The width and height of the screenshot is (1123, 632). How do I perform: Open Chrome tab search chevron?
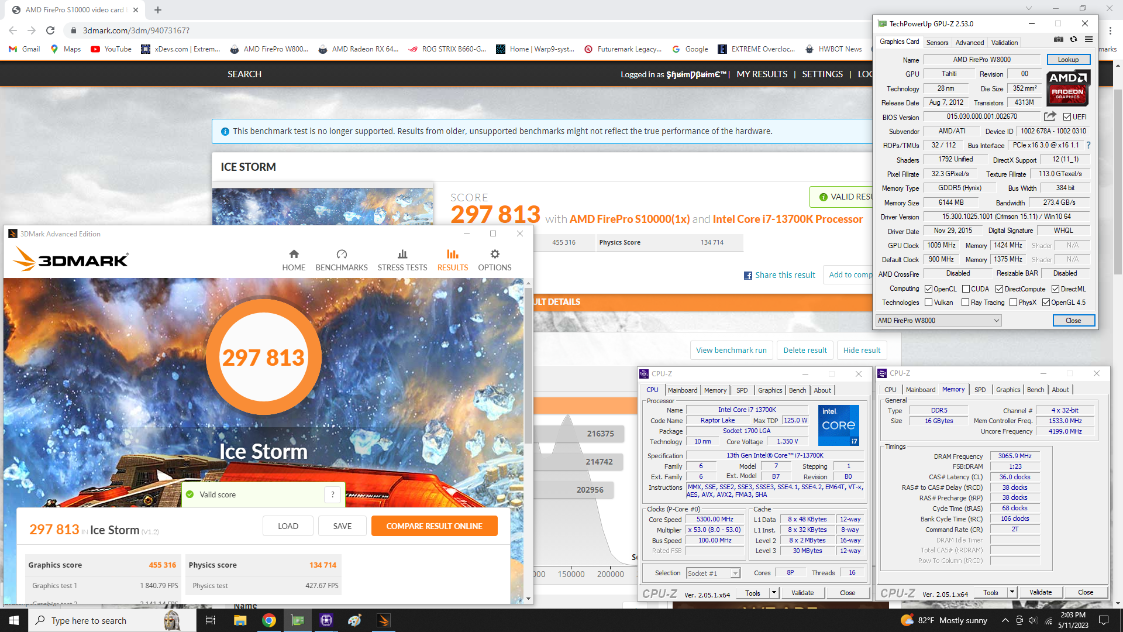coord(1029,8)
